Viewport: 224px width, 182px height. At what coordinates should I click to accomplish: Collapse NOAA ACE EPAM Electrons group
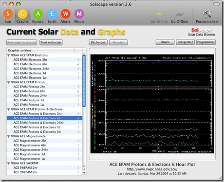coord(8,55)
